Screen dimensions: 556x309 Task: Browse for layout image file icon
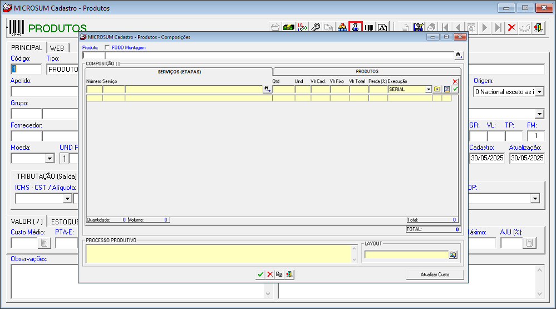452,254
